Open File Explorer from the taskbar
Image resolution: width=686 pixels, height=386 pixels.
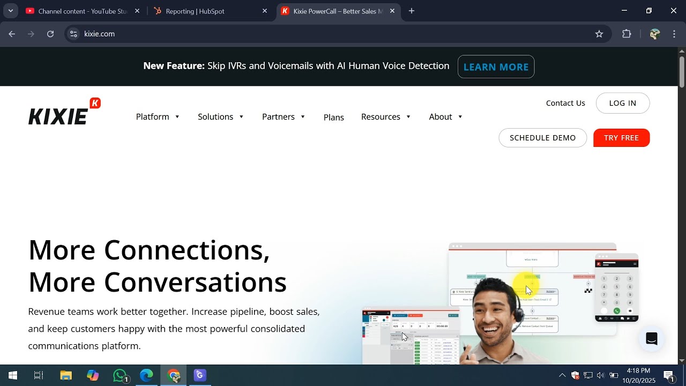coord(65,375)
